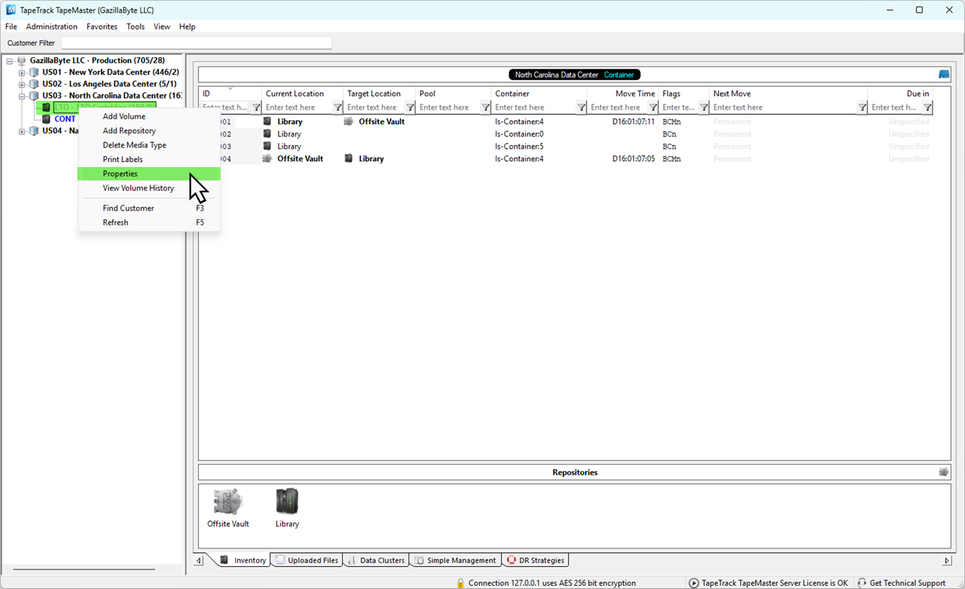Switch to the DR Strategies tab
Viewport: 965px width, 589px height.
535,560
